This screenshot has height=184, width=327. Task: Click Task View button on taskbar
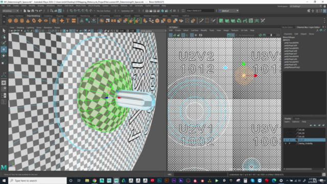click(79, 180)
